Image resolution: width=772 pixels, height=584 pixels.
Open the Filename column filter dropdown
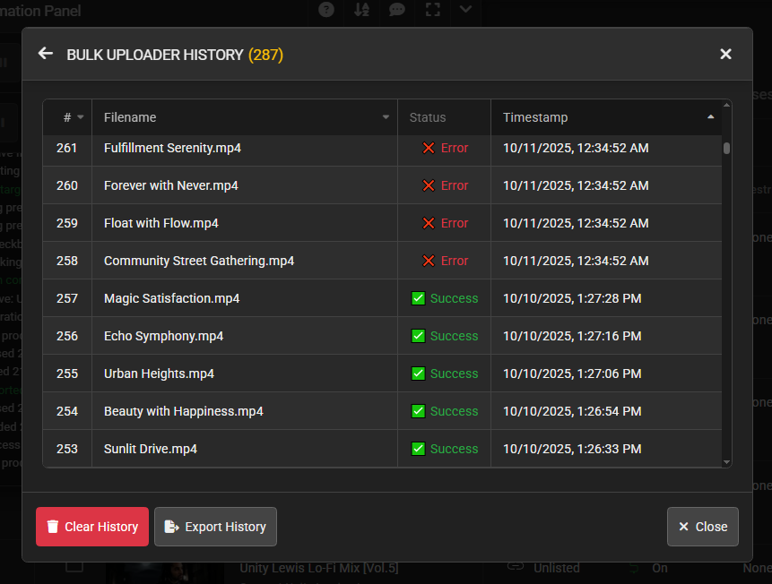click(x=386, y=117)
